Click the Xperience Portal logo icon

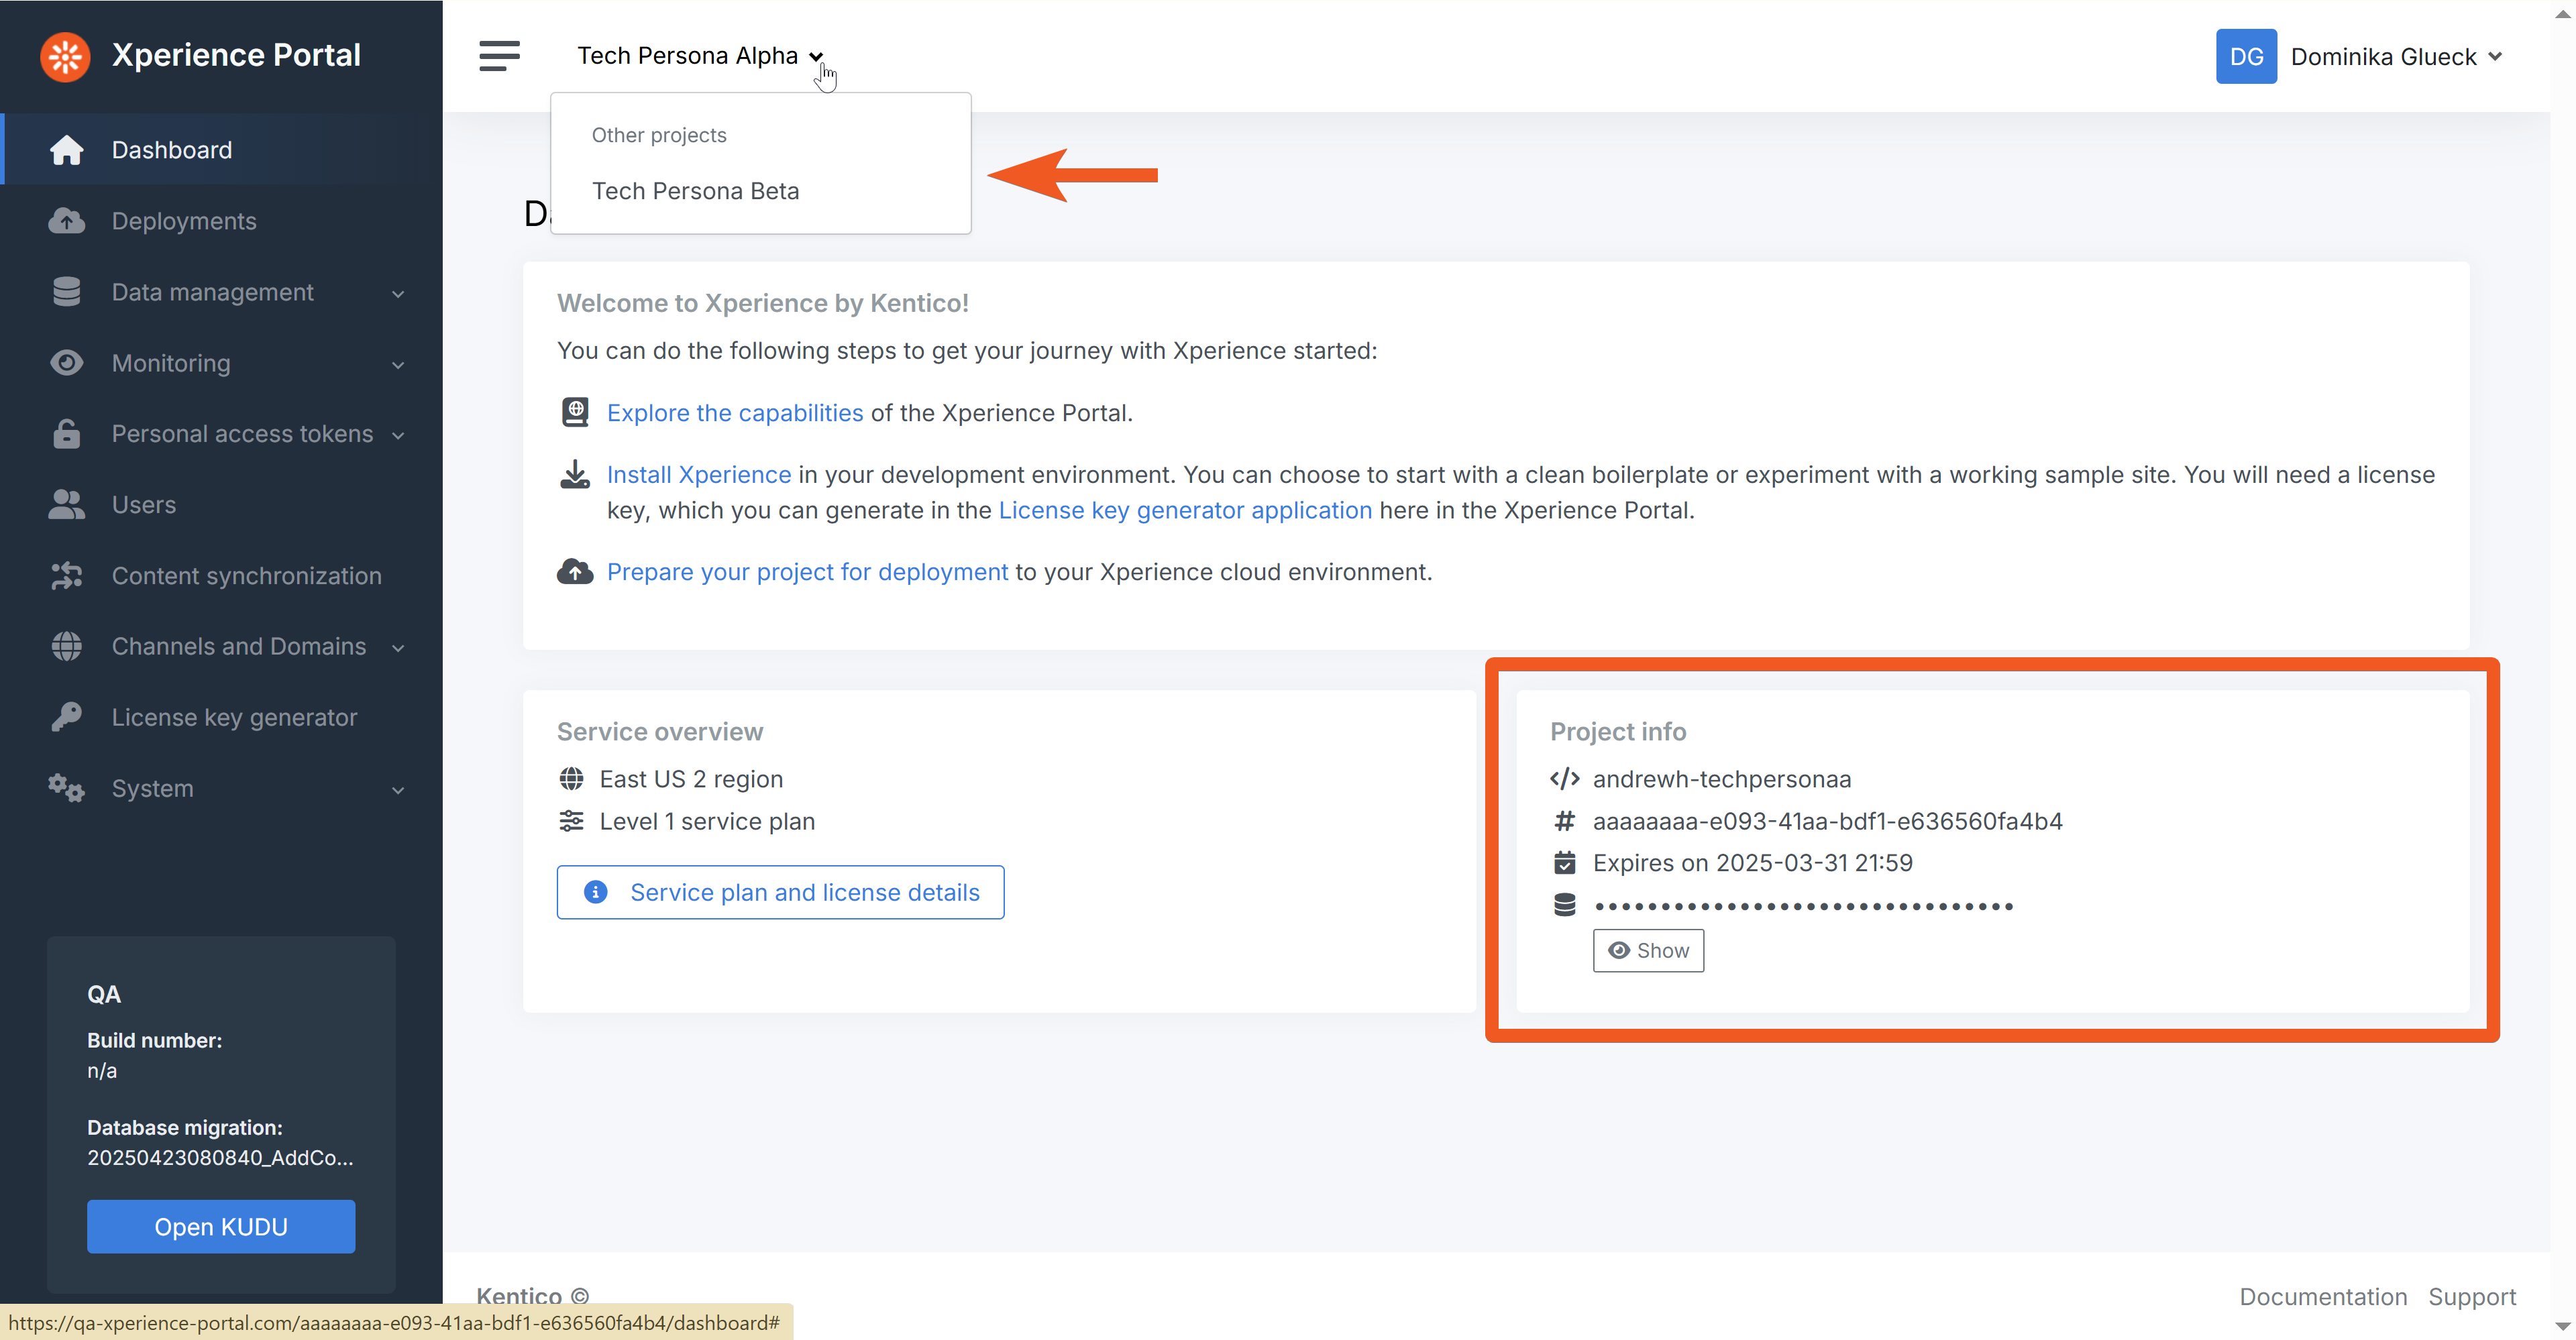(65, 56)
